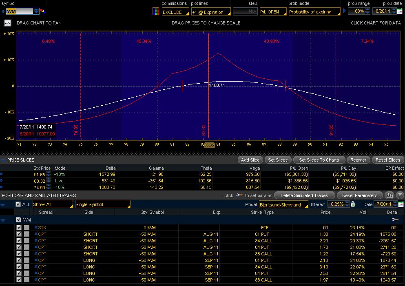Uncheck the SEP 11 84 PUT checkbox

[19, 273]
